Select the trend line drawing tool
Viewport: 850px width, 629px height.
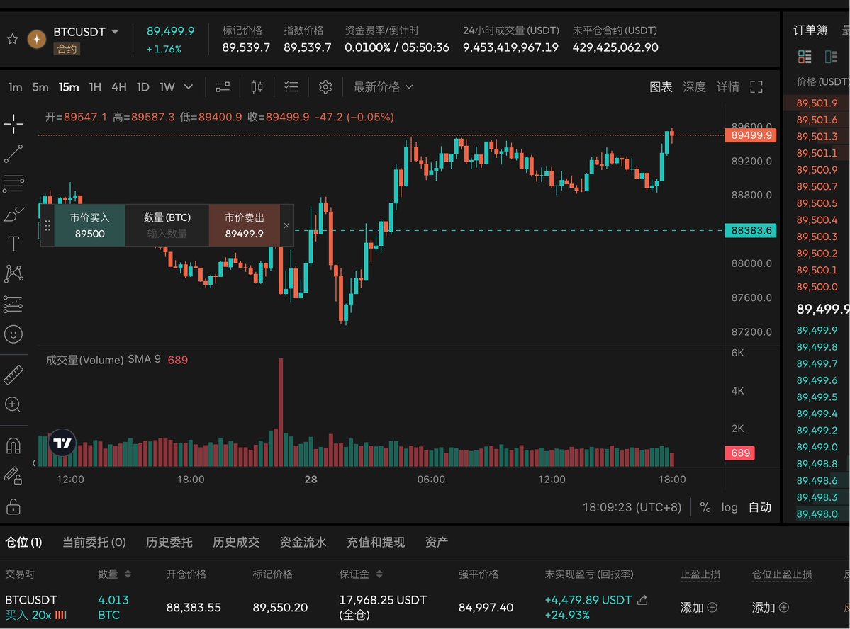[13, 153]
